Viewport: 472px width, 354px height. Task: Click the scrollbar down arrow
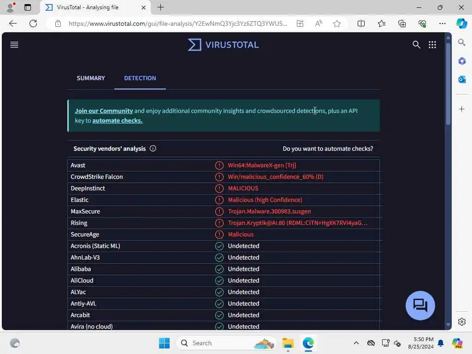[448, 325]
